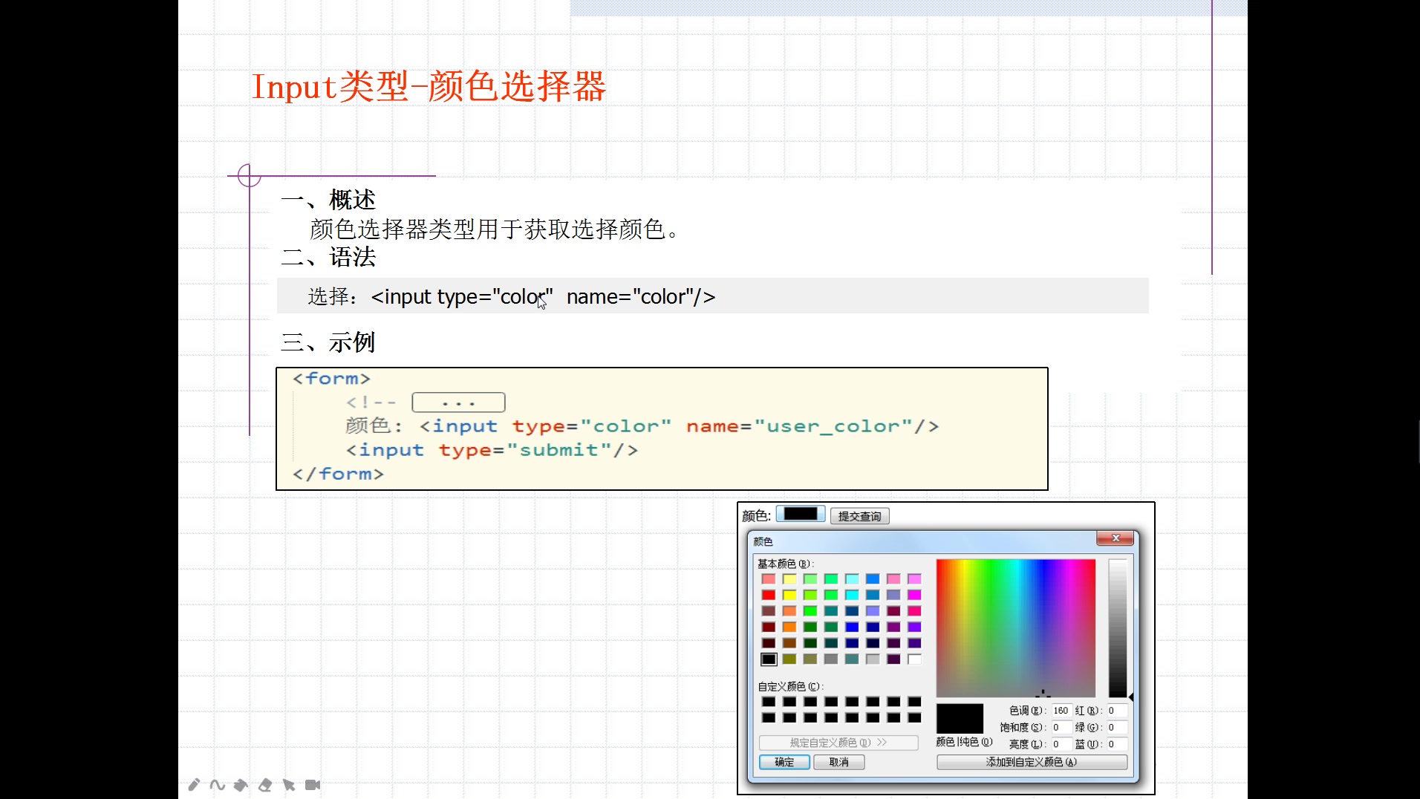1420x799 pixels.
Task: Pick the cyan basic color swatch
Action: point(852,595)
